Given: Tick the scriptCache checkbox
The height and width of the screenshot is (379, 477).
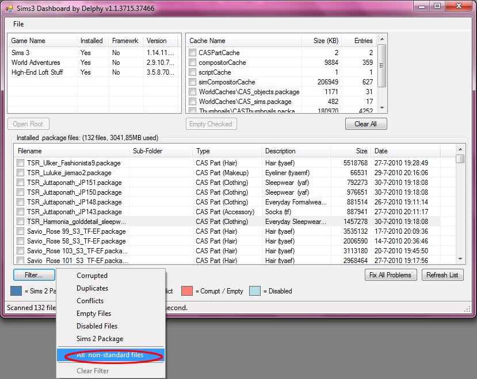Looking at the screenshot, I should click(192, 72).
